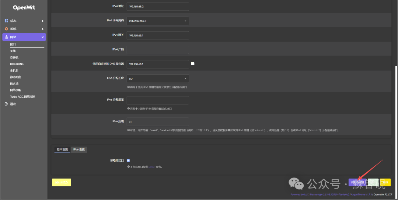Click the 状态 status icon in sidebar
Viewport: 398px width, 200px height.
pyautogui.click(x=6, y=21)
